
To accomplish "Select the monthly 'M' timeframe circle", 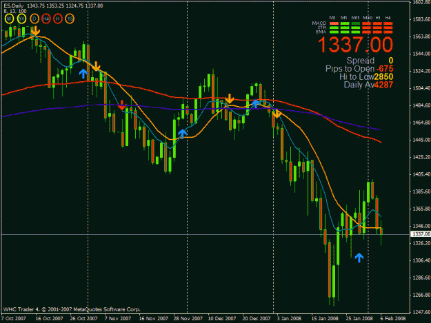I will tap(10, 19).
